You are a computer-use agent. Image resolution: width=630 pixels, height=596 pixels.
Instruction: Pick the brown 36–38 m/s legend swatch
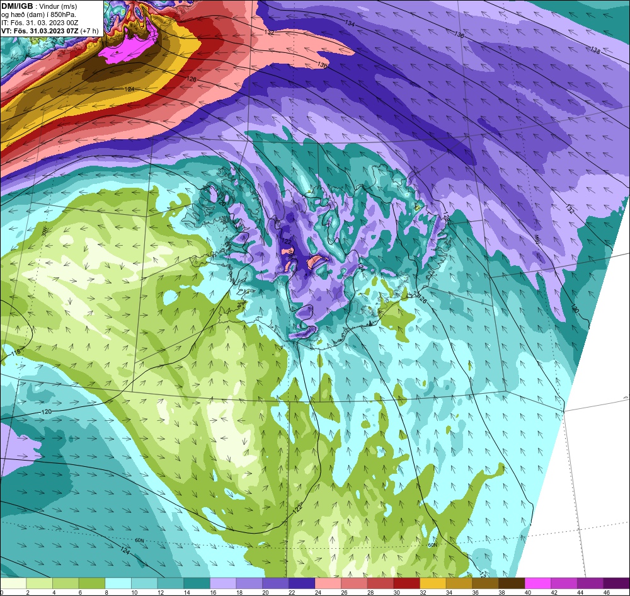(x=486, y=583)
